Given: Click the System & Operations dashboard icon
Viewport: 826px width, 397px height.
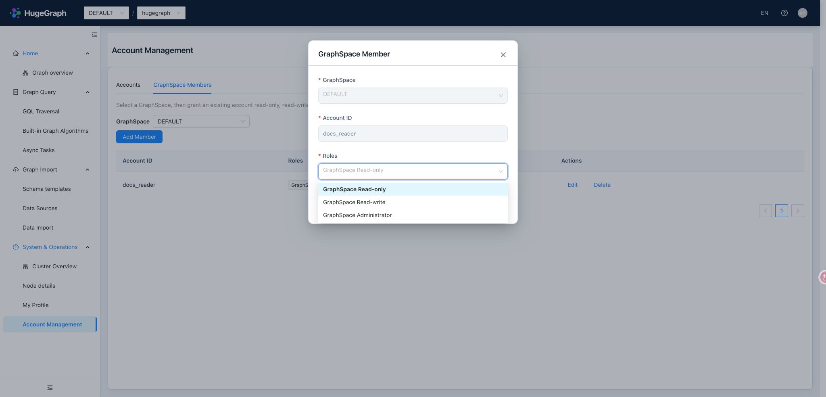Looking at the screenshot, I should pos(16,247).
